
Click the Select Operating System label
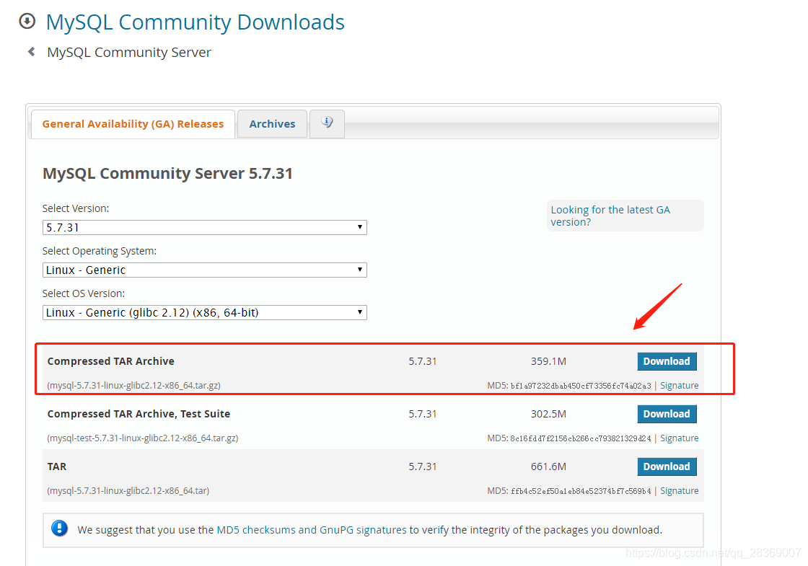(x=100, y=252)
